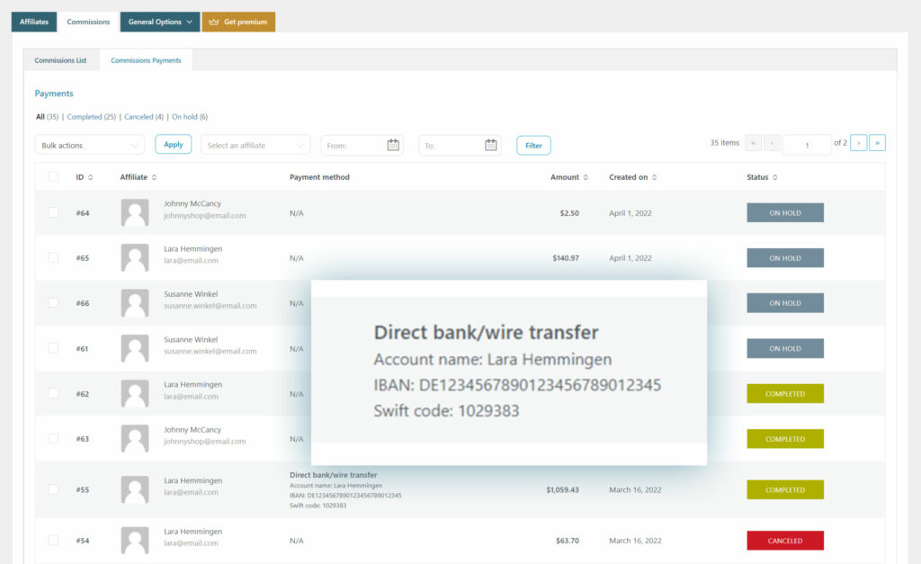This screenshot has width=921, height=564.
Task: Click sort arrows next to ID column
Action: [91, 177]
